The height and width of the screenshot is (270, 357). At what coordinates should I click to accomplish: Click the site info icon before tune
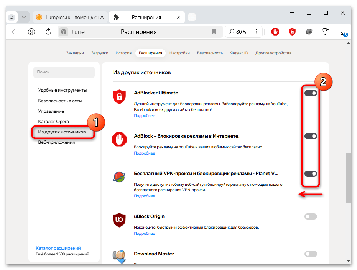(64, 32)
